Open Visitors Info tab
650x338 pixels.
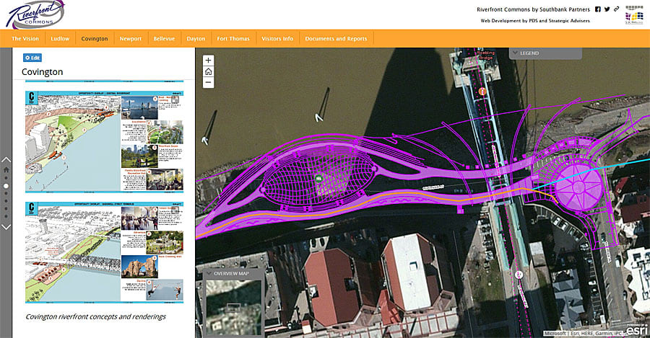[x=277, y=38]
